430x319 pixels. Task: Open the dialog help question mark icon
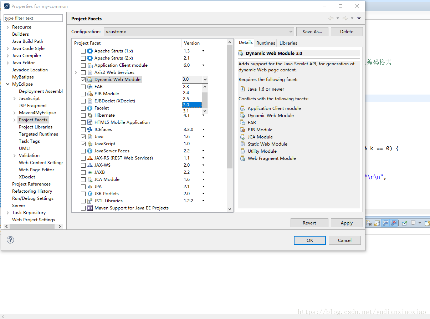pos(10,240)
